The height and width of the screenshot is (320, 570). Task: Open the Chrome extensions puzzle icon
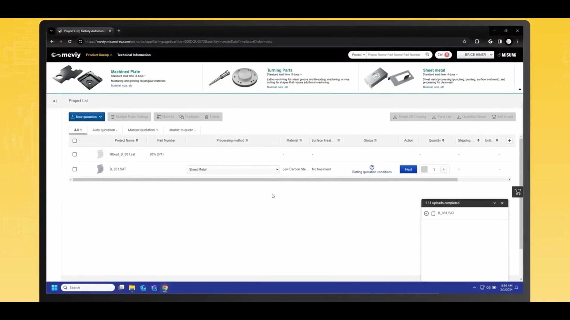477,41
